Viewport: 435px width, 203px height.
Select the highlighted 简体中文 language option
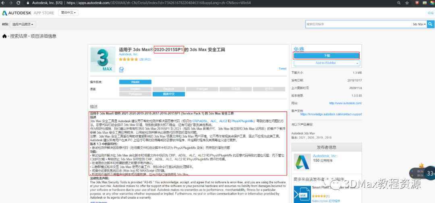point(169,94)
